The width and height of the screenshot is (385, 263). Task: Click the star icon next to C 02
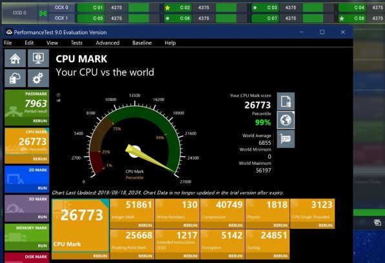[167, 8]
